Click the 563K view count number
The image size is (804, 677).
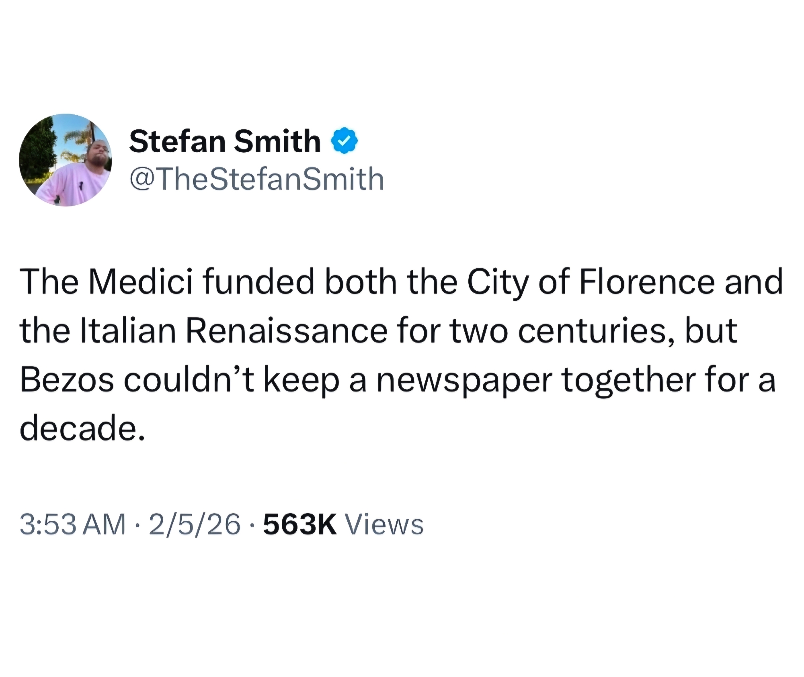point(300,524)
